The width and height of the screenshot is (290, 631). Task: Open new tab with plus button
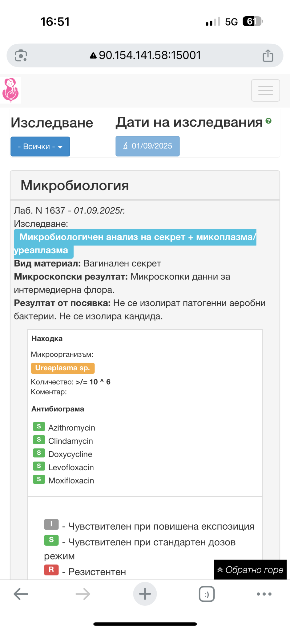pyautogui.click(x=145, y=594)
